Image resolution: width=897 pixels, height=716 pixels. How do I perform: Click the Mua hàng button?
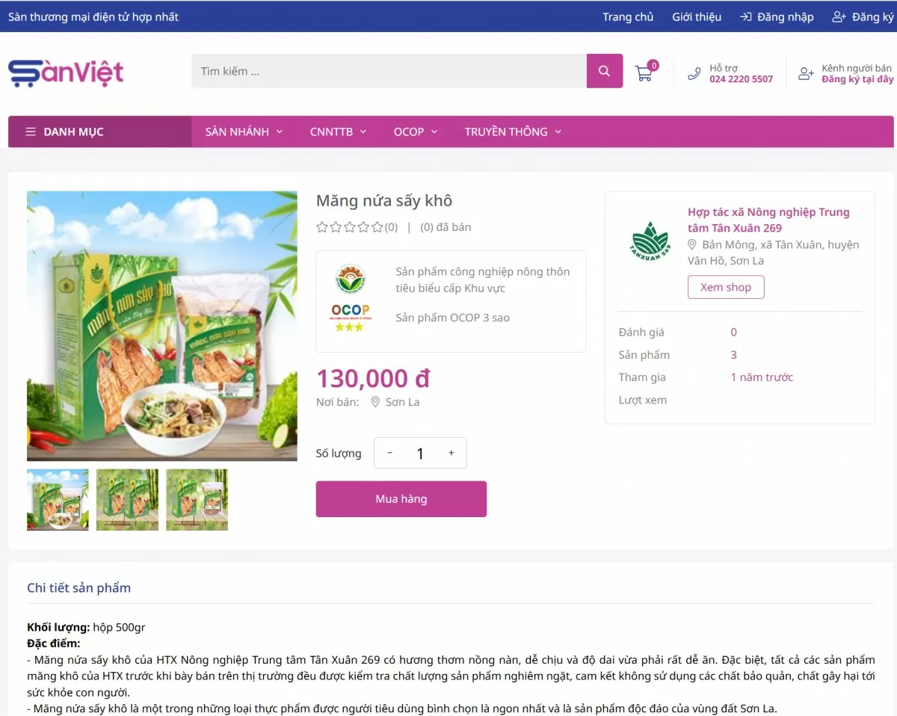(x=401, y=499)
